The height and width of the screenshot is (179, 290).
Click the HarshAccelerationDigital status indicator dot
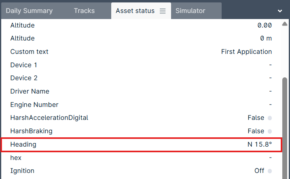click(x=270, y=118)
